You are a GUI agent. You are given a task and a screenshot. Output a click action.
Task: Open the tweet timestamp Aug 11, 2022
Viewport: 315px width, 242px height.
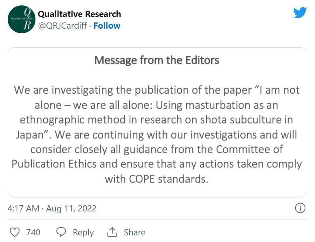[71, 208]
